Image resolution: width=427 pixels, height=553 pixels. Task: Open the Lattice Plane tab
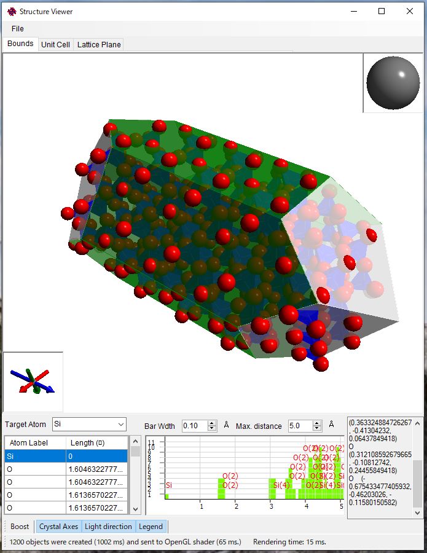point(99,44)
